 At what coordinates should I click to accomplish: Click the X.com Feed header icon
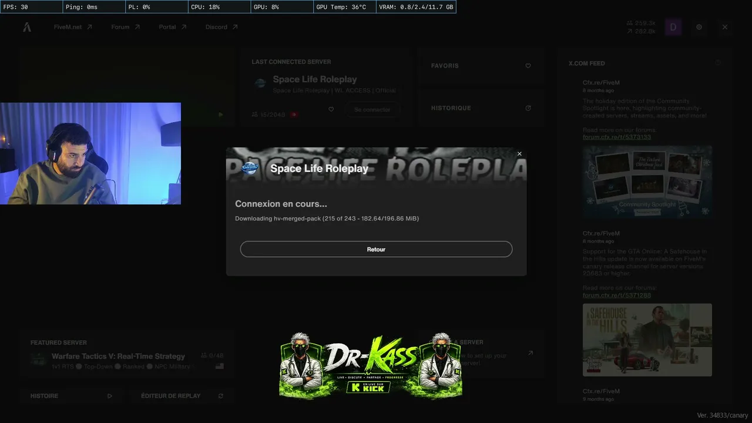click(718, 63)
